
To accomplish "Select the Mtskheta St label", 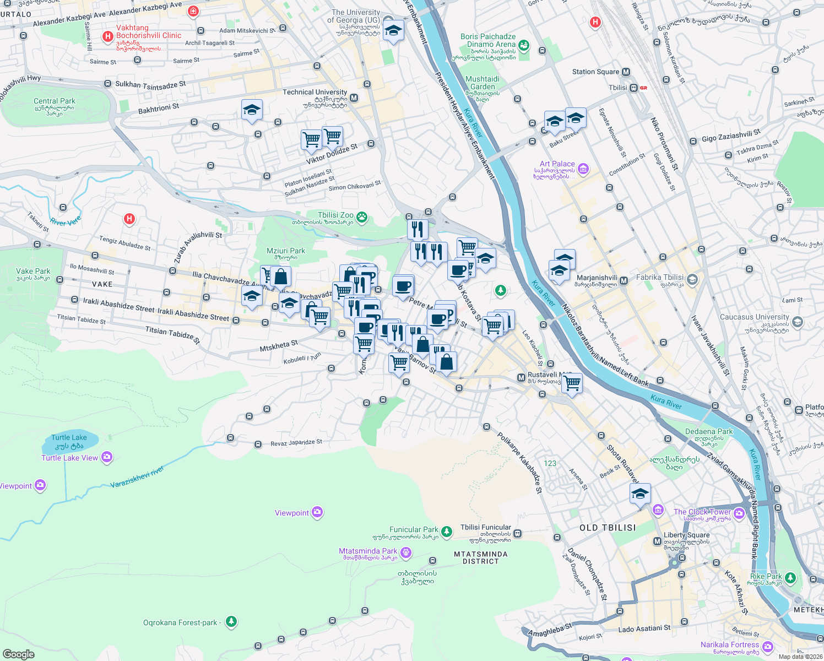I will click(x=279, y=346).
